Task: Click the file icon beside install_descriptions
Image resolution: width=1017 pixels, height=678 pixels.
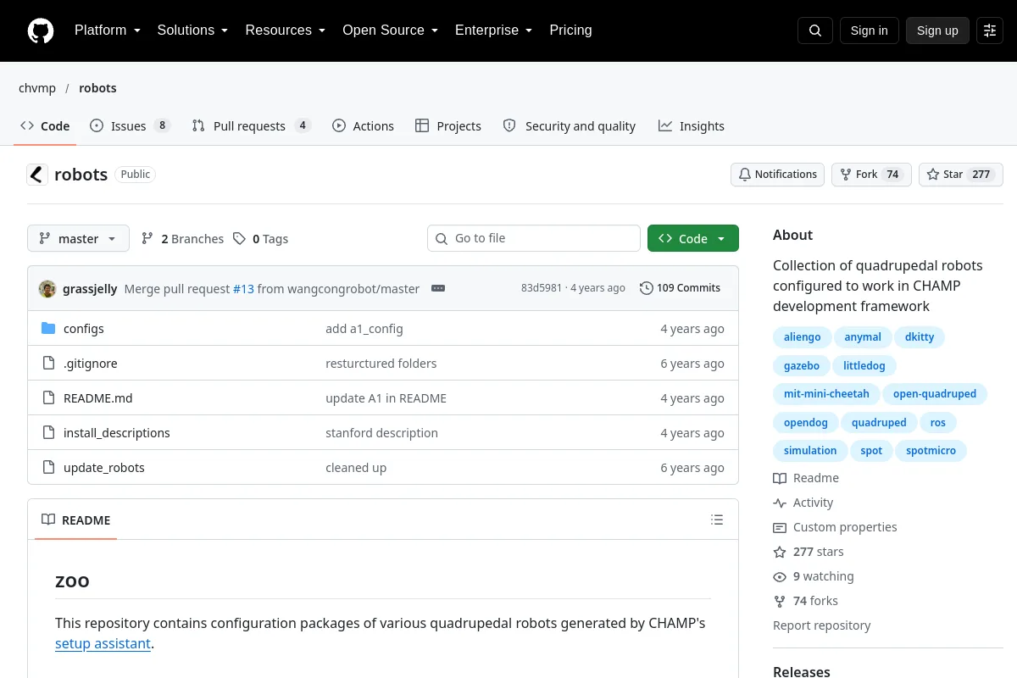Action: pos(48,433)
